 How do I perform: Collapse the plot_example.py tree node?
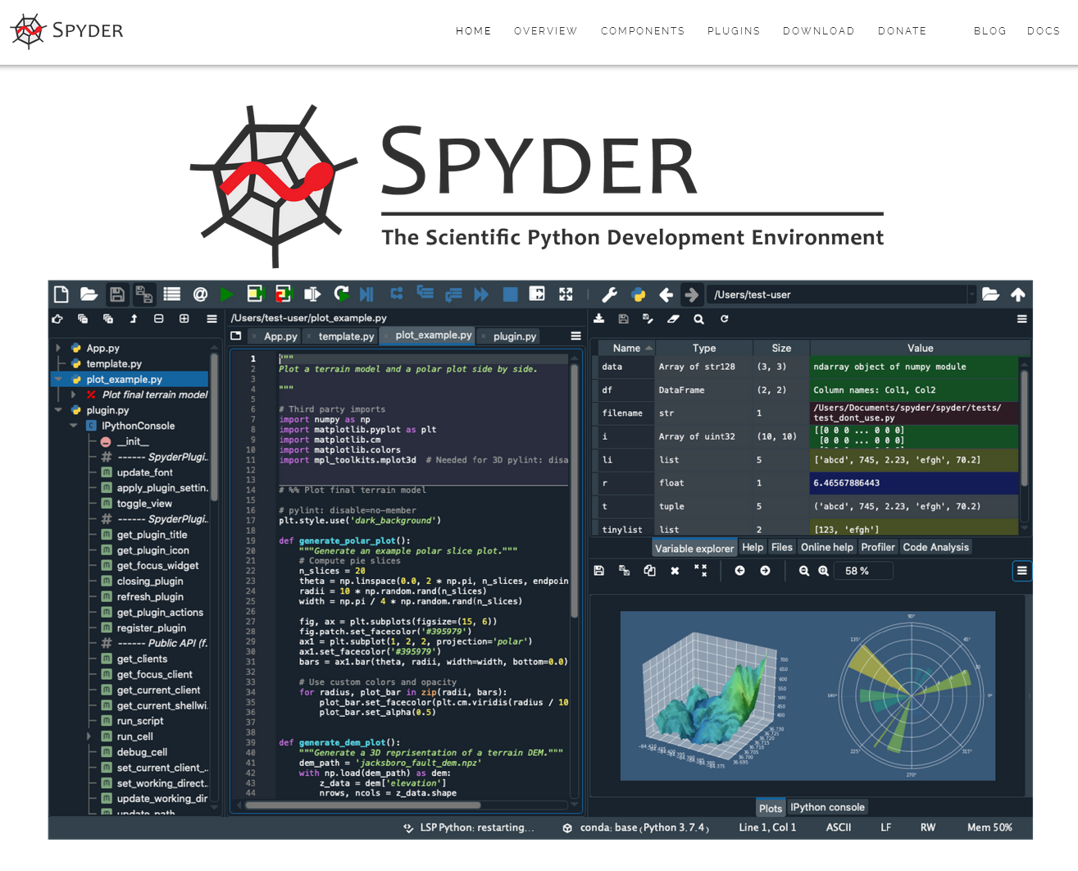pos(58,379)
